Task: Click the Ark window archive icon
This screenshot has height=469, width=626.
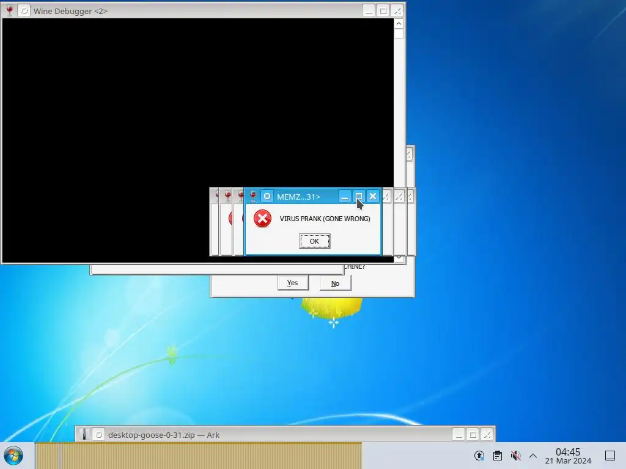Action: [84, 435]
